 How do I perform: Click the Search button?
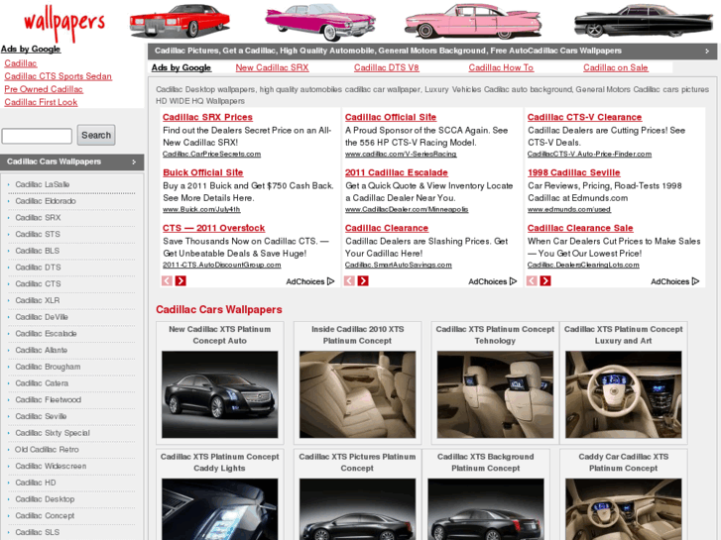pos(96,135)
